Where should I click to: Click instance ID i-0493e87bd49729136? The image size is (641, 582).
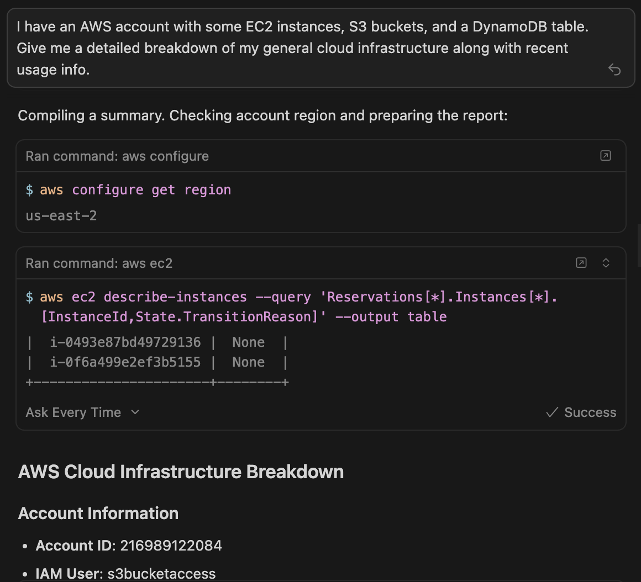(125, 342)
